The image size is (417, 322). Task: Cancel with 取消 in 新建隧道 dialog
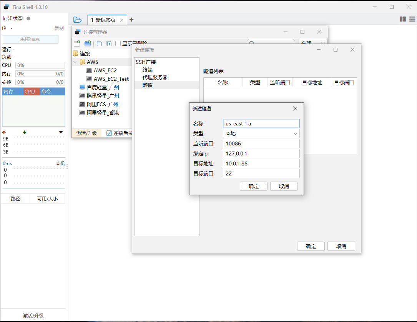pos(284,186)
